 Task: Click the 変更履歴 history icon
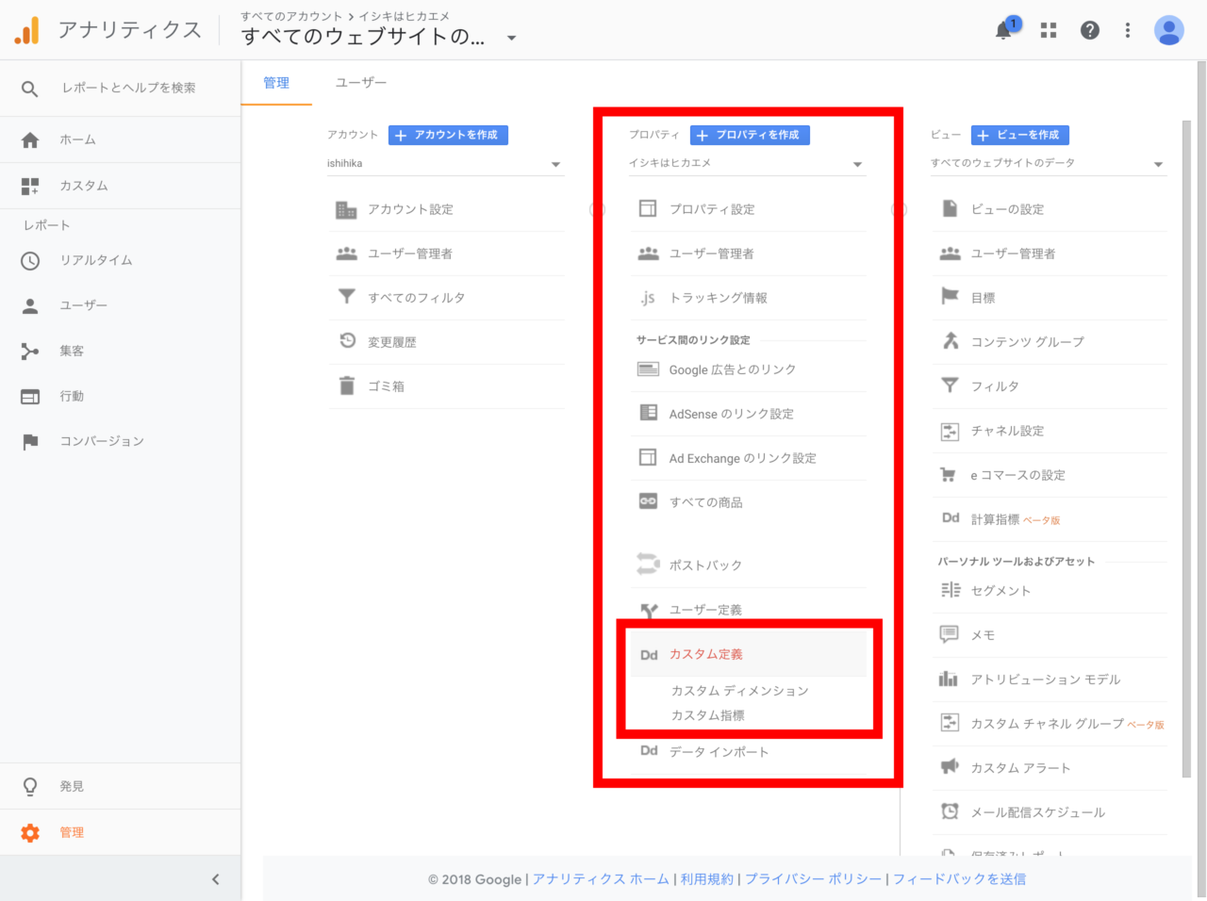[347, 341]
